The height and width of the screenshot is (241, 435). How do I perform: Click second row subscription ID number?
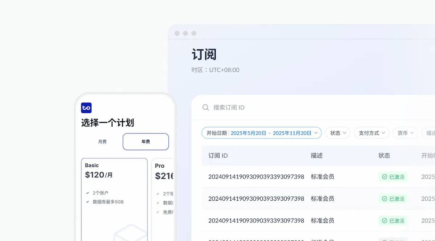click(x=256, y=199)
